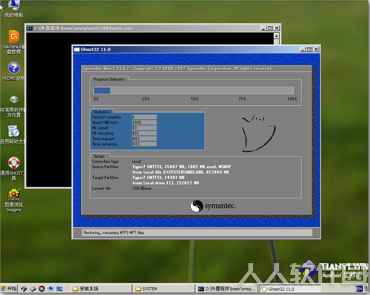The image size is (370, 295).
Task: Click the 将常用软件 drive desktop icon
Action: coord(13,106)
